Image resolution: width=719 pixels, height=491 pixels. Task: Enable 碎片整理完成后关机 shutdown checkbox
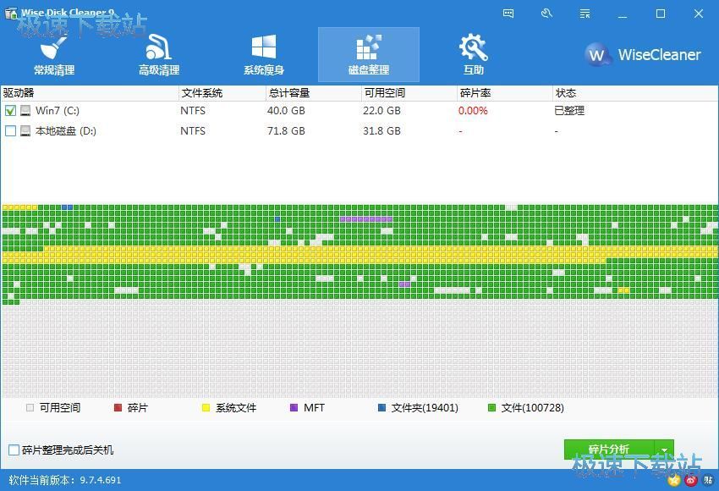pyautogui.click(x=14, y=450)
